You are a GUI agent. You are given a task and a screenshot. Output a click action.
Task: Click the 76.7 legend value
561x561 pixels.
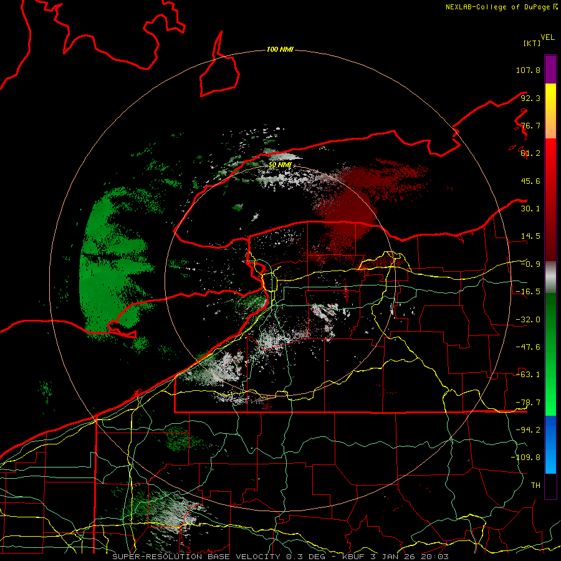(x=530, y=125)
